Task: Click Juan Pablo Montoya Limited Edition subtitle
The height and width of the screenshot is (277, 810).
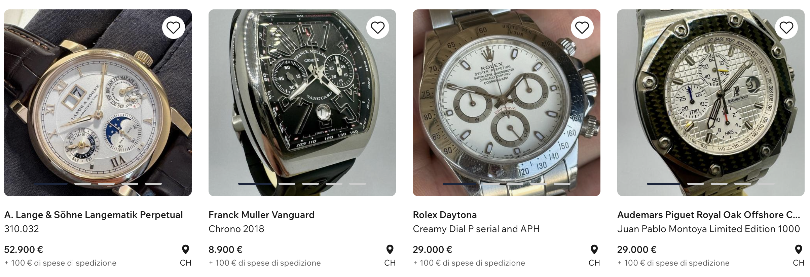Action: [x=708, y=229]
